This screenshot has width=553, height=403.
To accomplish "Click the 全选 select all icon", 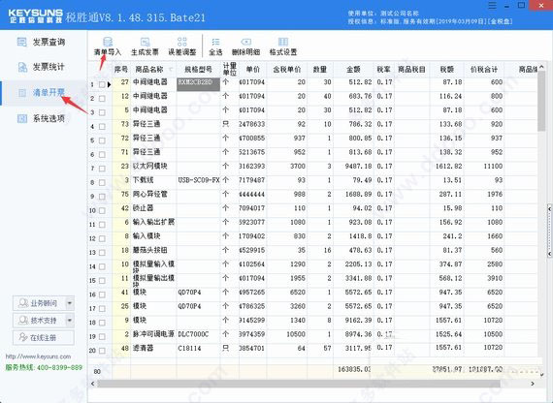I will tap(215, 42).
